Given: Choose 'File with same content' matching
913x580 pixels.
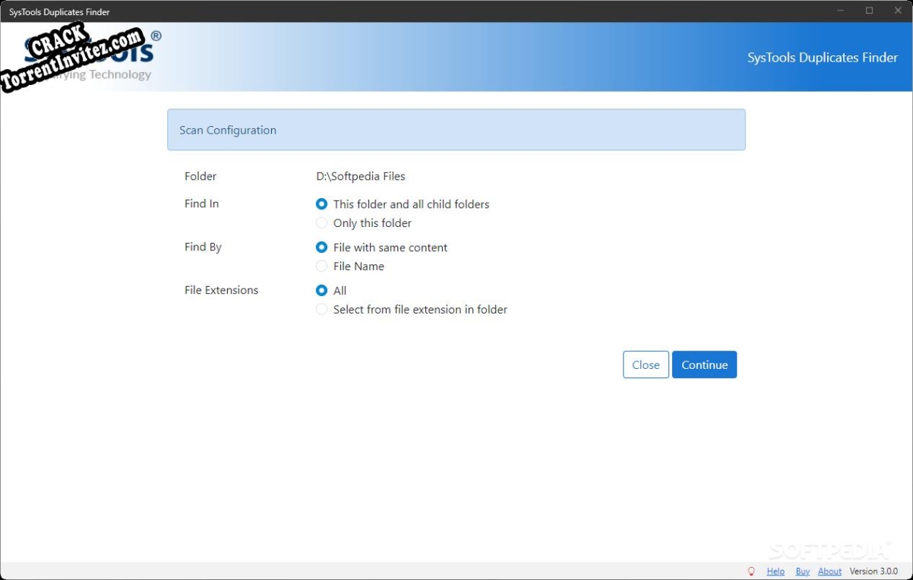Looking at the screenshot, I should pos(321,247).
